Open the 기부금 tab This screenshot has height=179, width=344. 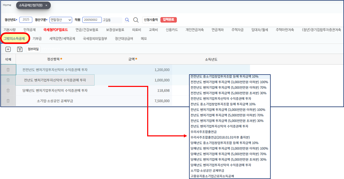(37, 39)
